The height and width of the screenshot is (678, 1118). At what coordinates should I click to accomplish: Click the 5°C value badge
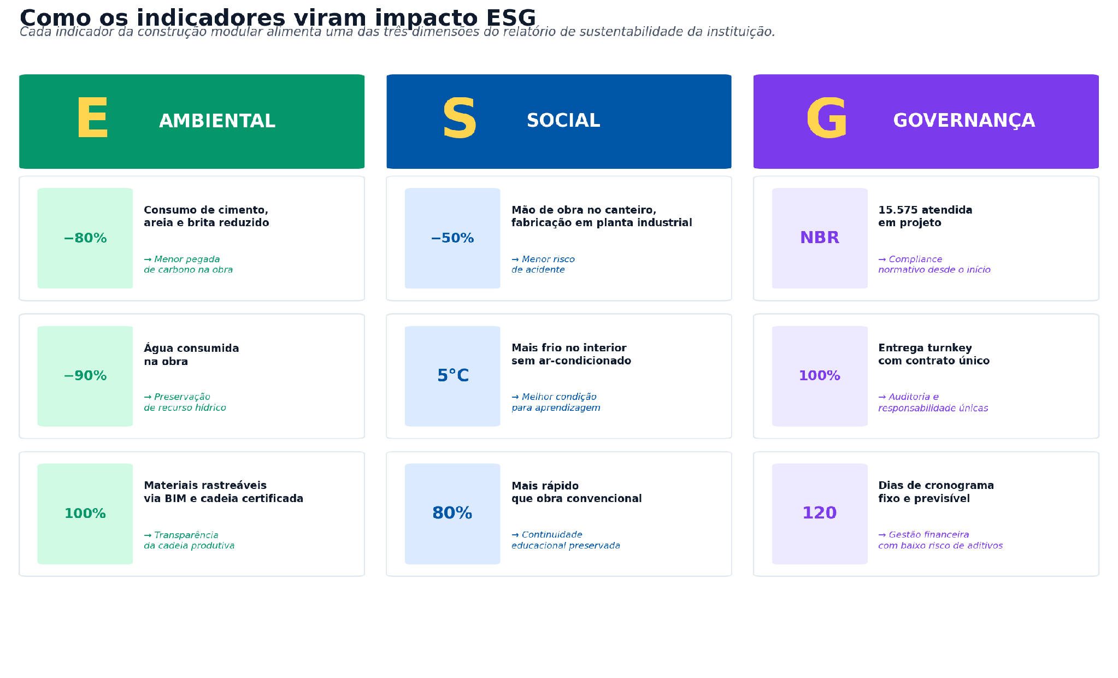pyautogui.click(x=453, y=376)
